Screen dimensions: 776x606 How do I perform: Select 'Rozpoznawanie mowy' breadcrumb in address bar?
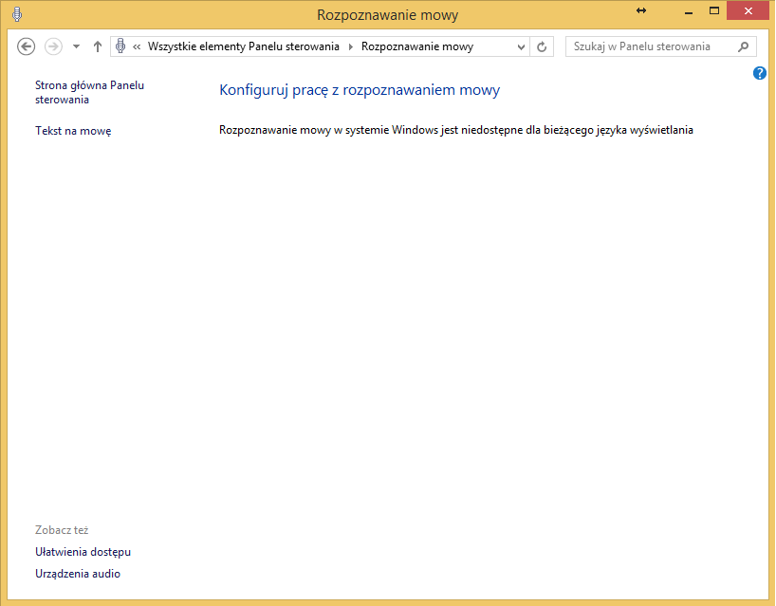417,46
